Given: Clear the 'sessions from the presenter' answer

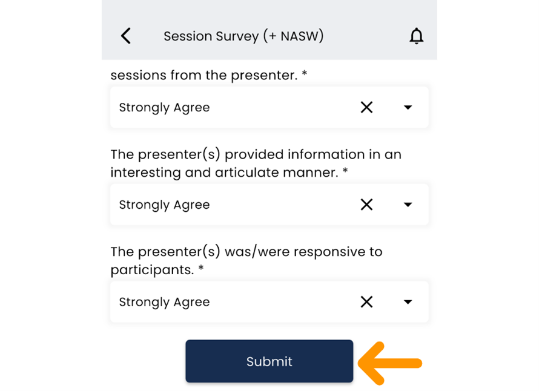Looking at the screenshot, I should click(366, 107).
